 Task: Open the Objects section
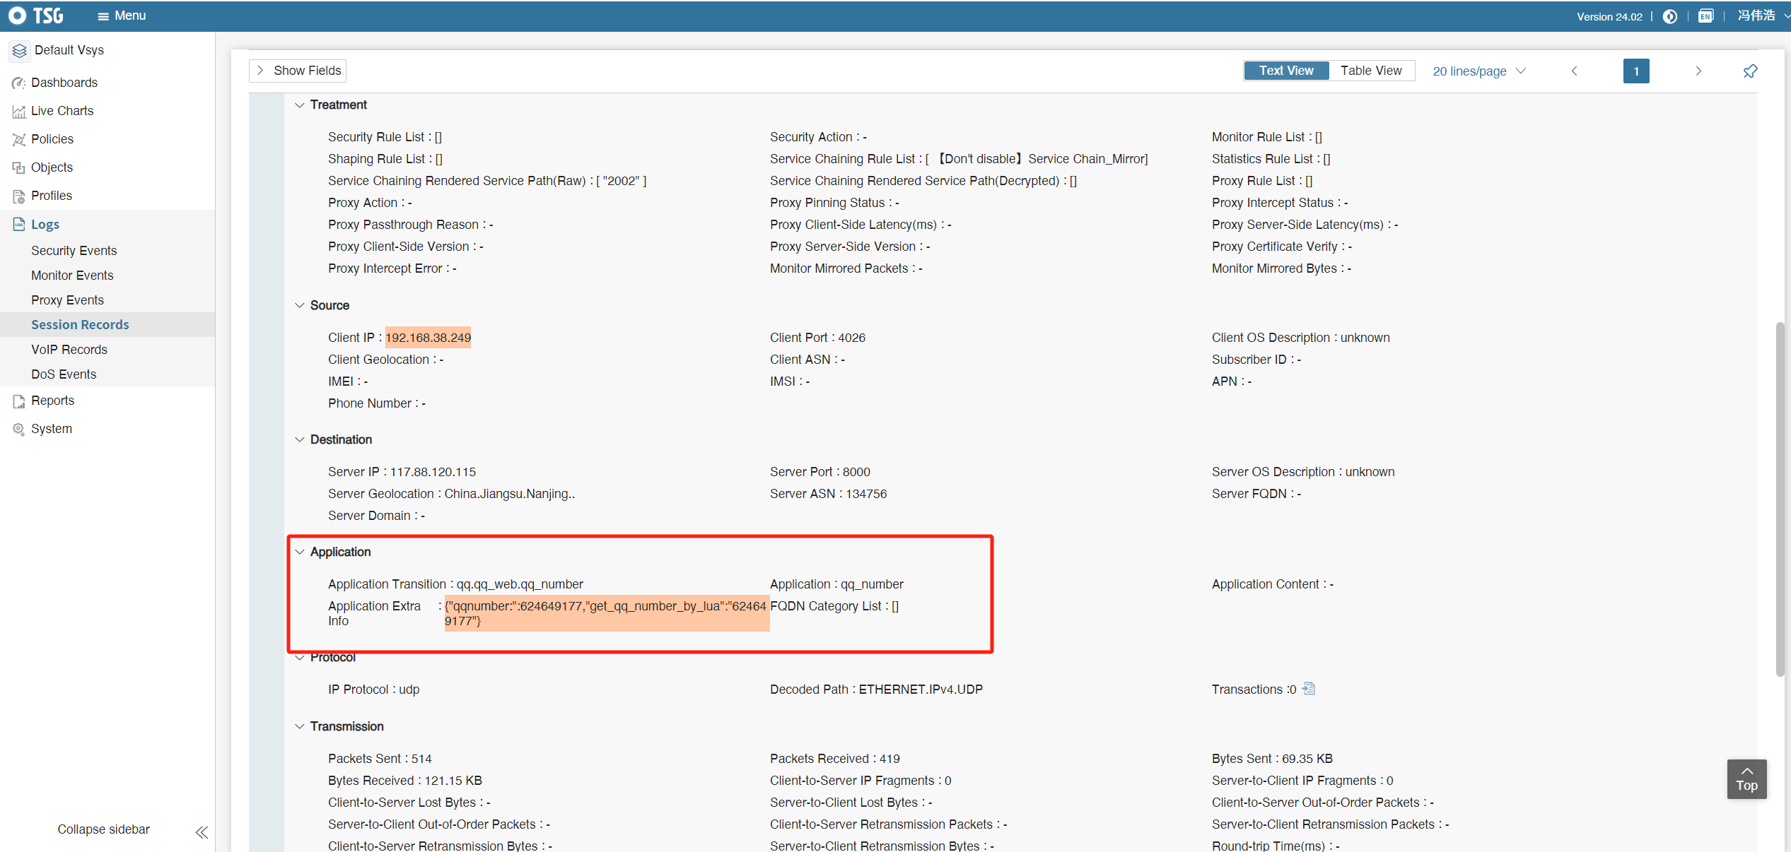coord(52,167)
